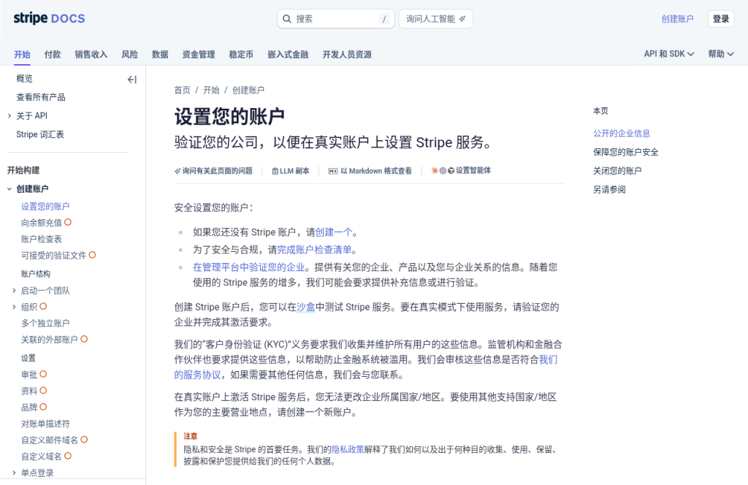Image resolution: width=748 pixels, height=485 pixels.
Task: Jump to 关闭您的账户 section
Action: click(617, 171)
